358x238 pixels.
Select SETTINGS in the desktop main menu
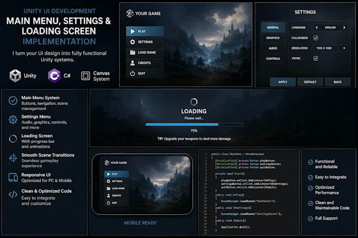tap(145, 42)
